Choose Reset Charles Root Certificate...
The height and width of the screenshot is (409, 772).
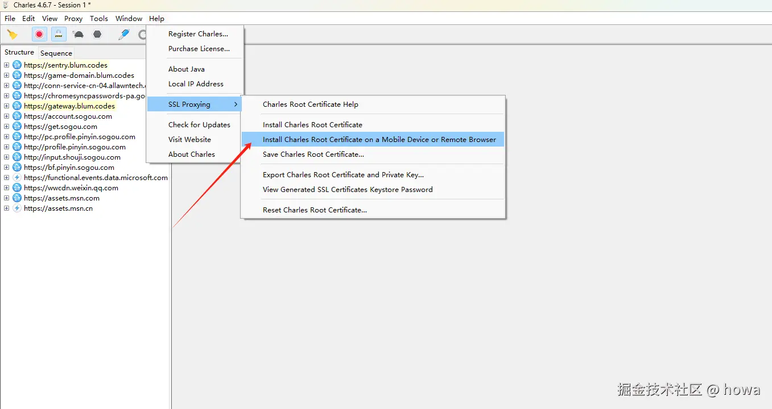click(373, 210)
